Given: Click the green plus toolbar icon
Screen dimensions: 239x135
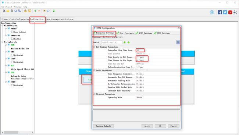Looking at the screenshot, I should click(35, 11).
